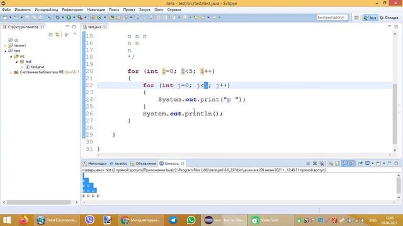The width and height of the screenshot is (403, 226).
Task: Open the Изменить menu
Action: click(x=23, y=10)
